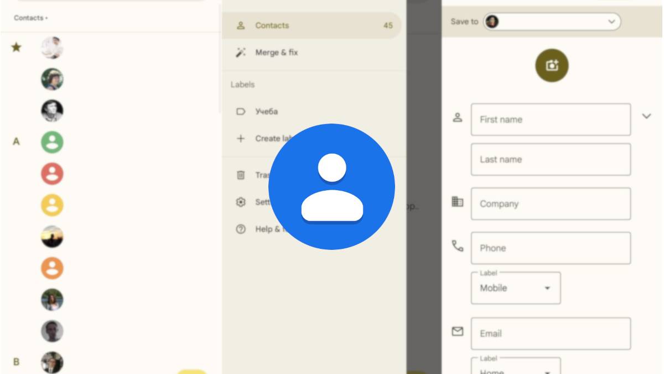
Task: Open the Mobile phone label dropdown
Action: 516,288
